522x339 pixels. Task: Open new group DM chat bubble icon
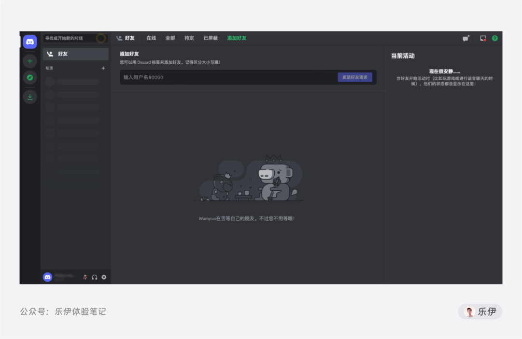click(x=466, y=38)
